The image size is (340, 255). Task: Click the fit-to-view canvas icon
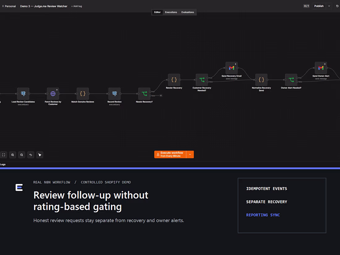pyautogui.click(x=4, y=155)
